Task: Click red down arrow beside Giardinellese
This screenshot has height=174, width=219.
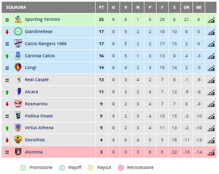Action: tap(7, 32)
